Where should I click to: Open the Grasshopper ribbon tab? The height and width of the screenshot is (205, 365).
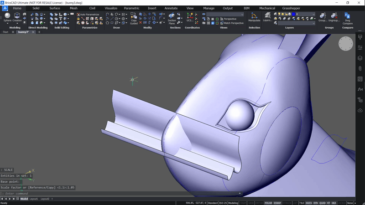(x=291, y=8)
